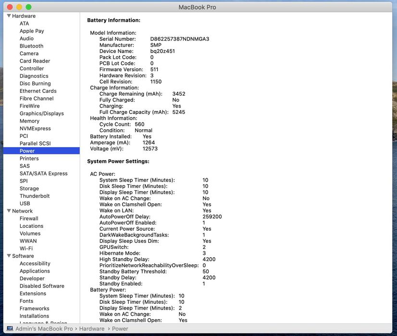Click Amperage value 1264
397x336 pixels.
tap(149, 143)
